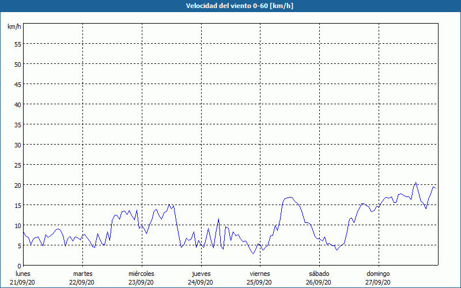
Task: Click the 25 value on the y-axis
Action: (18, 165)
